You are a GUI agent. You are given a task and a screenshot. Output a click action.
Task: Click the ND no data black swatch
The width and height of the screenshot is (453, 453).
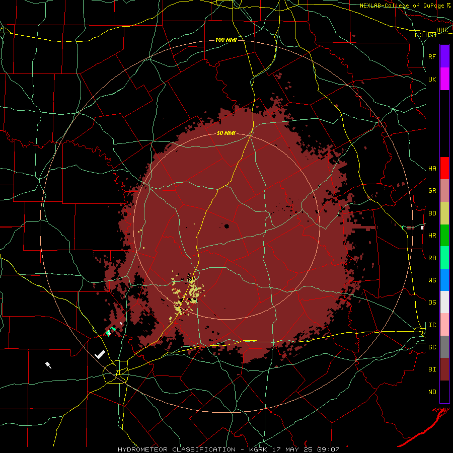point(444,392)
